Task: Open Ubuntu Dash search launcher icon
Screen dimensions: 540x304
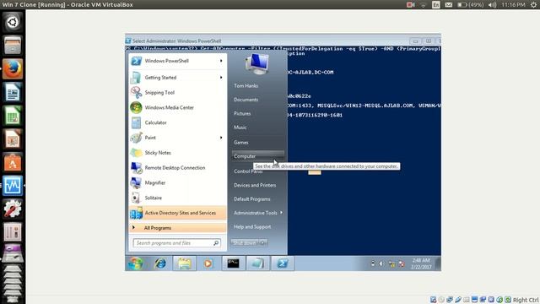Action: tap(13, 22)
